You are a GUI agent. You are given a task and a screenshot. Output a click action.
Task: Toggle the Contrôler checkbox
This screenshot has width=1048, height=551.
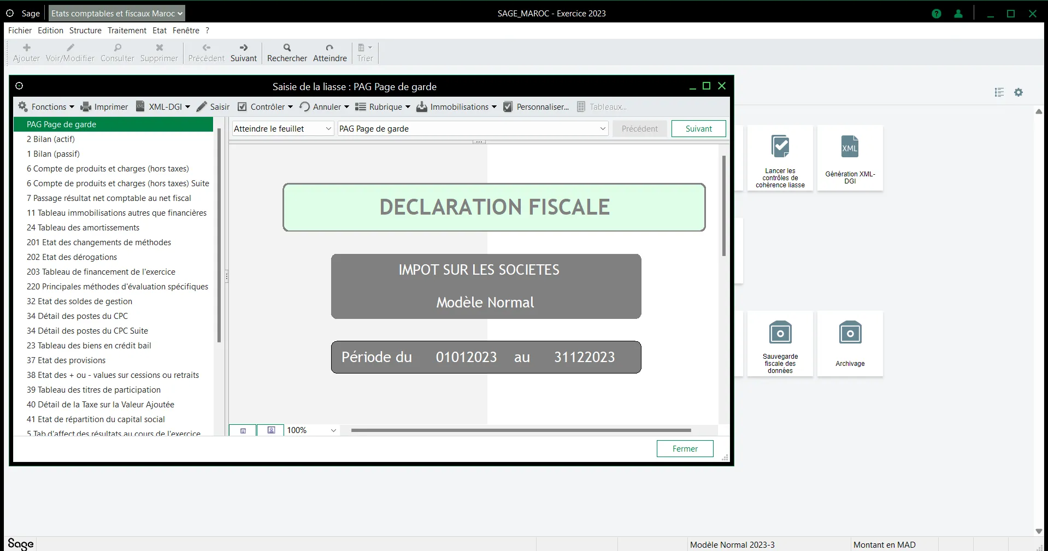click(242, 107)
